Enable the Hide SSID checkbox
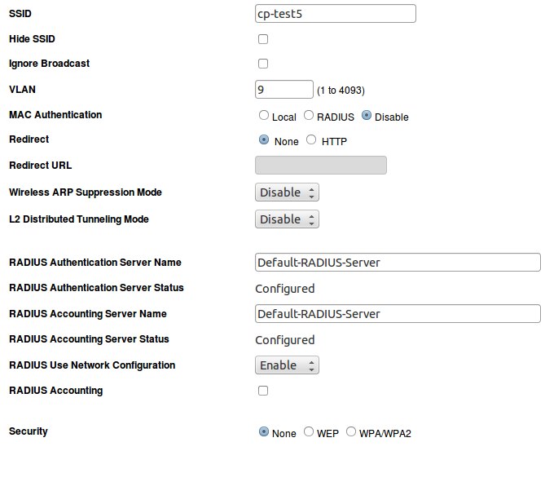The height and width of the screenshot is (482, 545). point(263,39)
